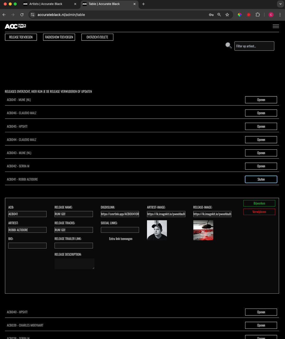This screenshot has width=285, height=339.
Task: Click the red record extension icon
Action: click(x=249, y=15)
